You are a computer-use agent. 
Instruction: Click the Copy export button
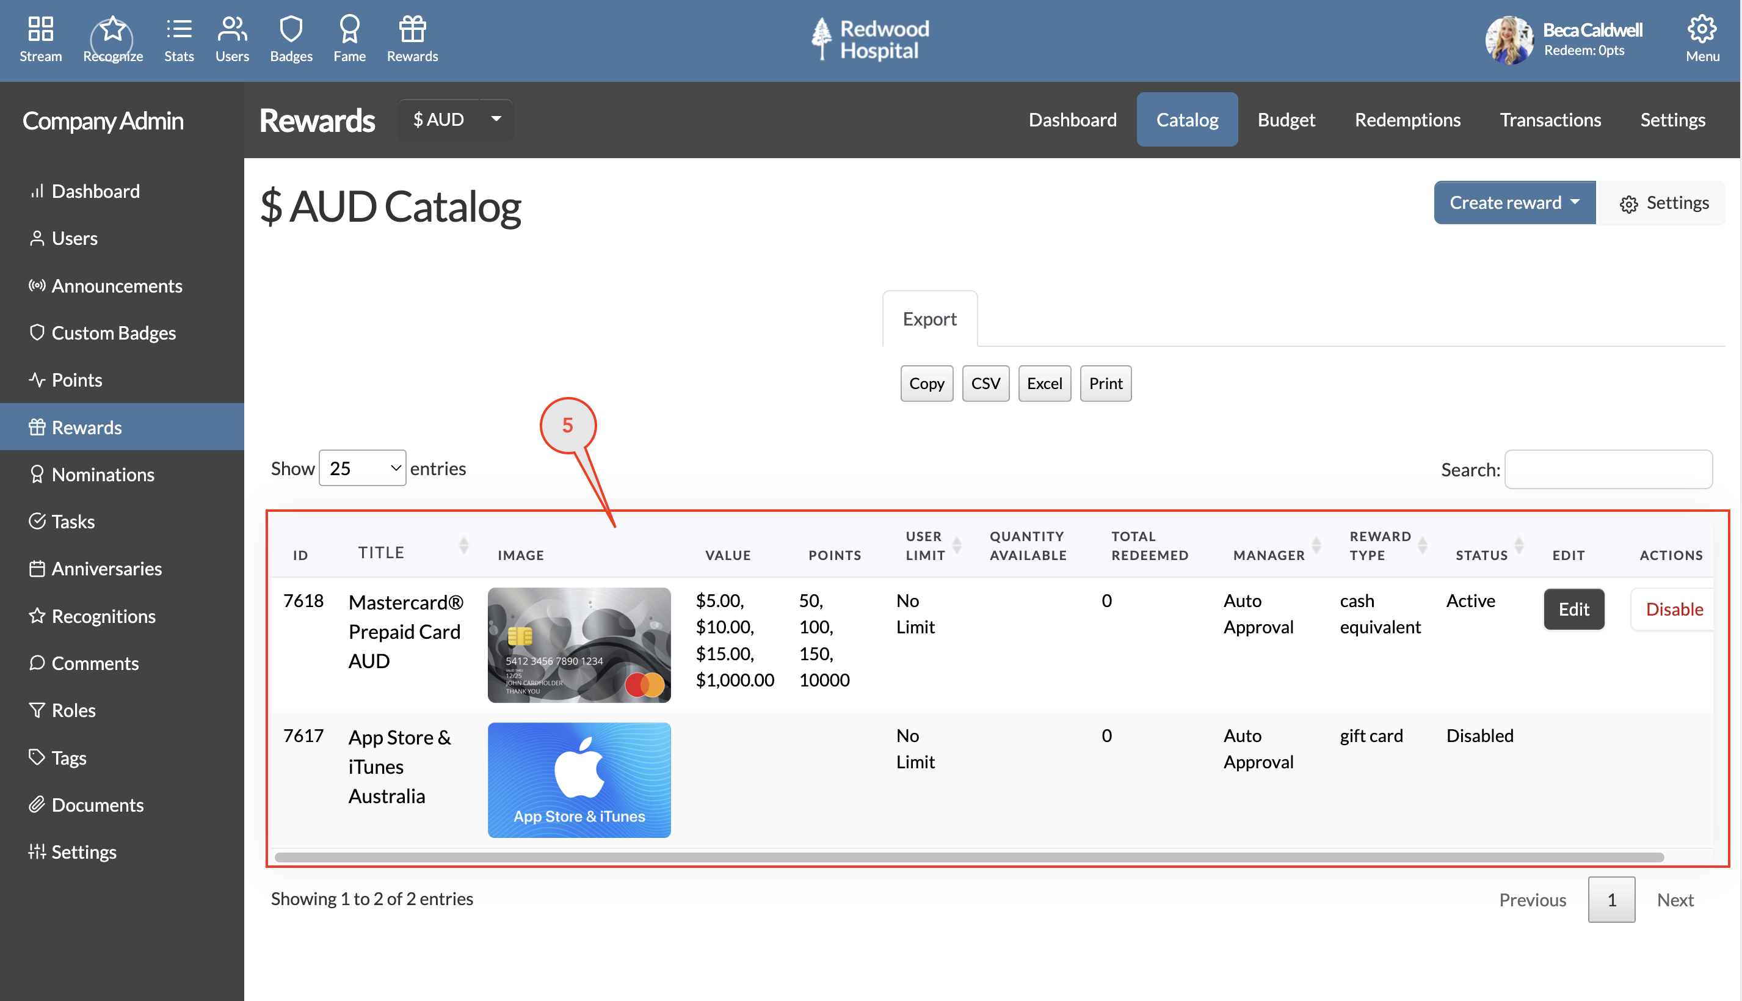click(x=926, y=384)
